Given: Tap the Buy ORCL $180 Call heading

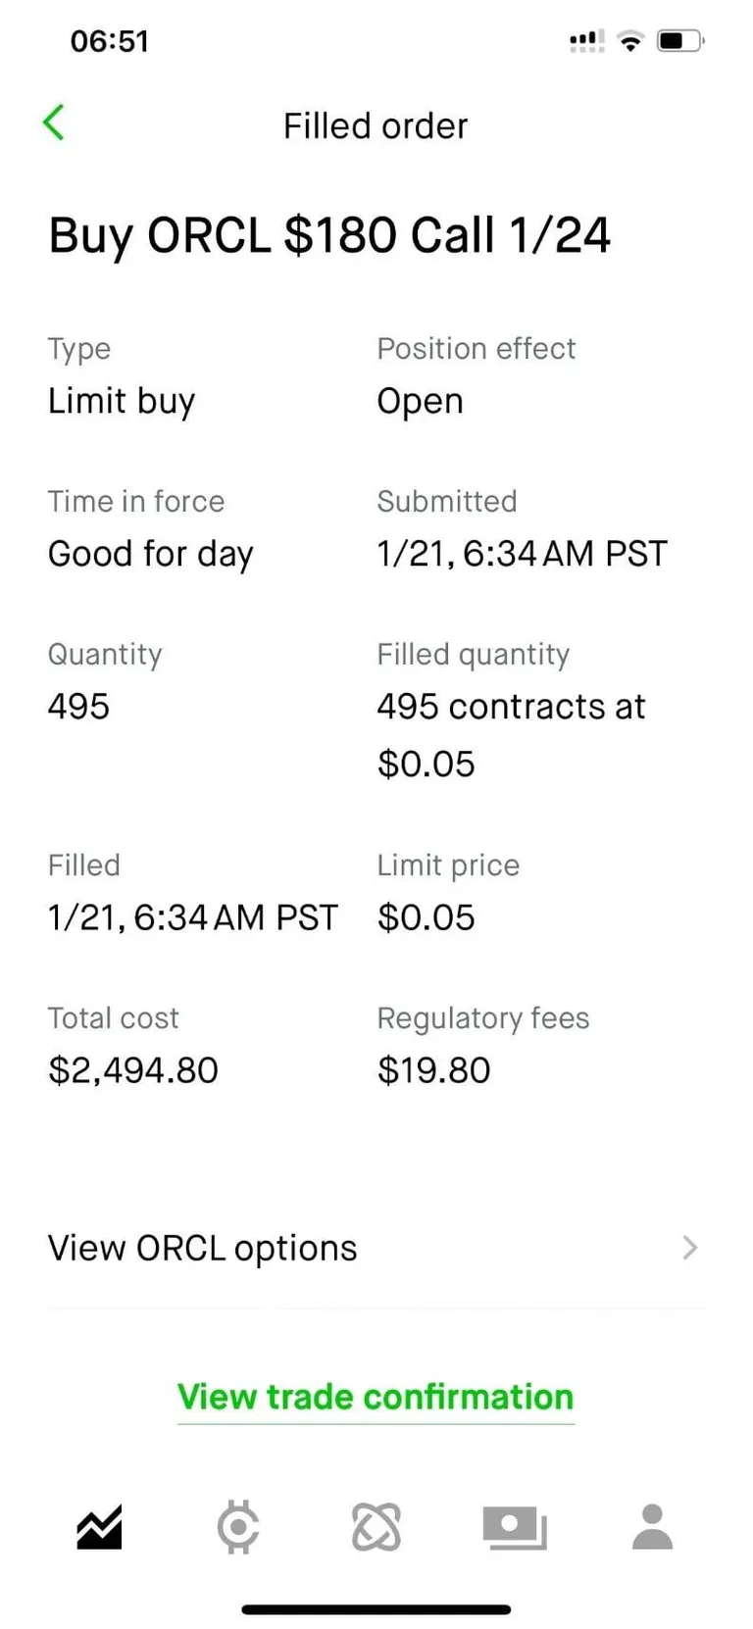Looking at the screenshot, I should coord(329,235).
